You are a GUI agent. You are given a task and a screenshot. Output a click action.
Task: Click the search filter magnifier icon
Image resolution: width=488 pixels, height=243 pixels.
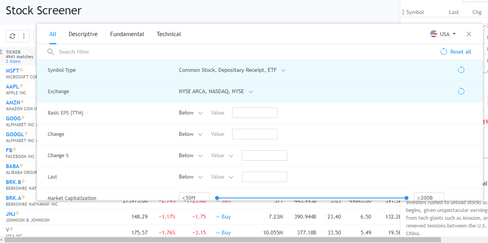(51, 52)
